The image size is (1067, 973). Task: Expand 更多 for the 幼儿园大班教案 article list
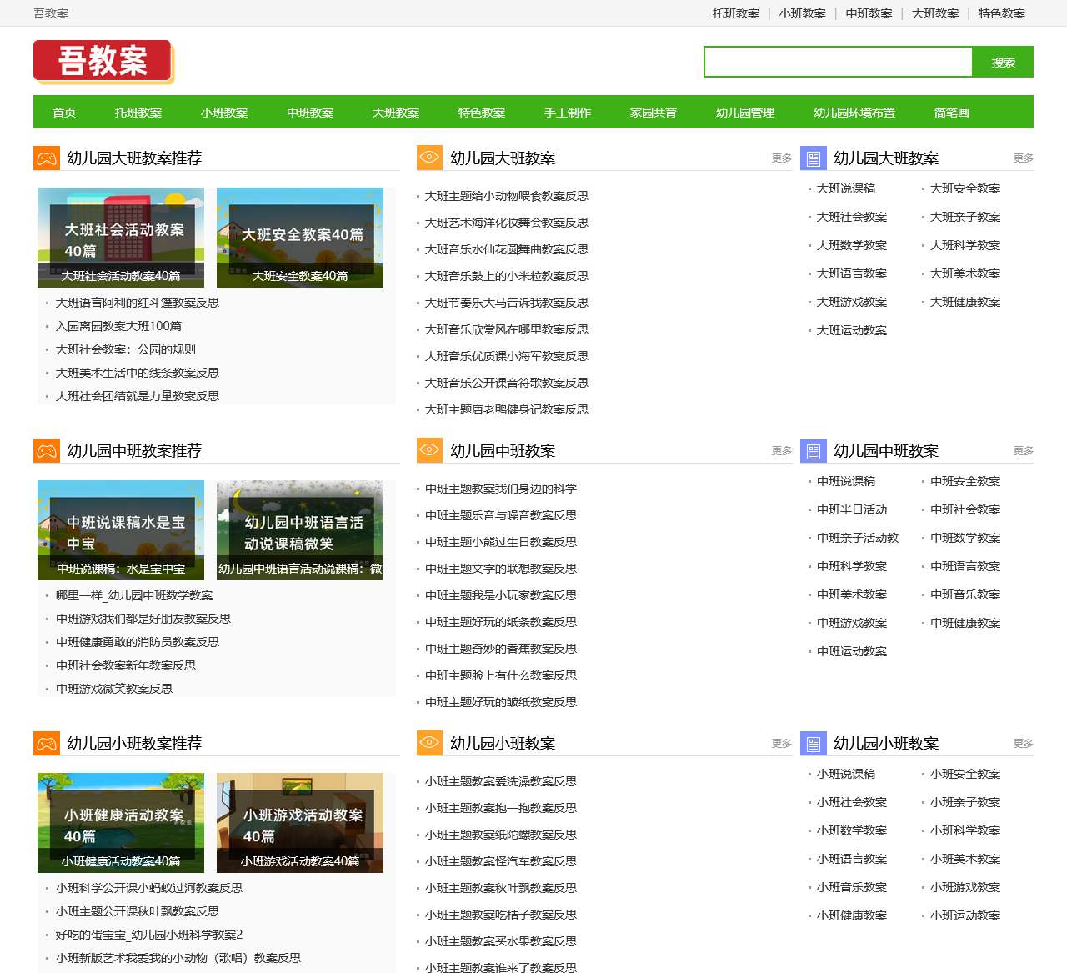click(781, 158)
